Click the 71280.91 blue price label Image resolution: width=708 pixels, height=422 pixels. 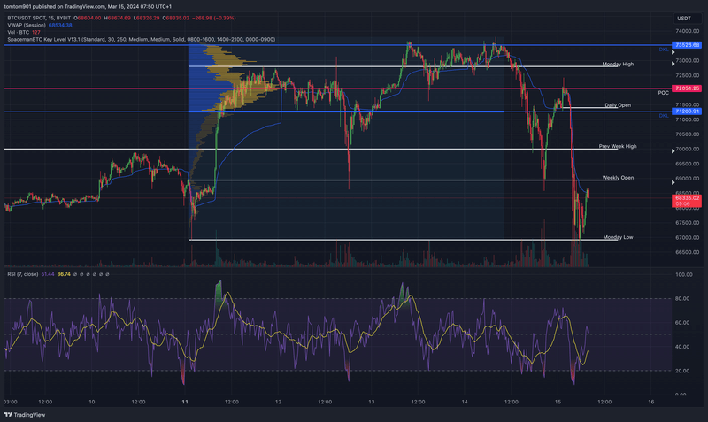(687, 111)
